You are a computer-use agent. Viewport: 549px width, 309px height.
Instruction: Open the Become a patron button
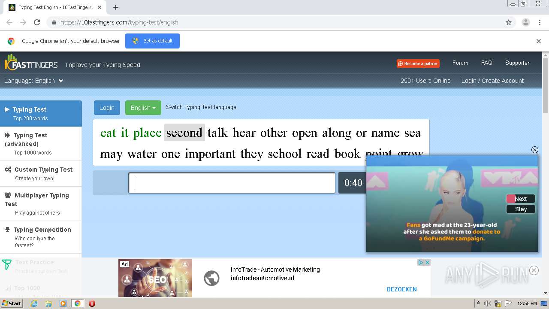(x=418, y=64)
